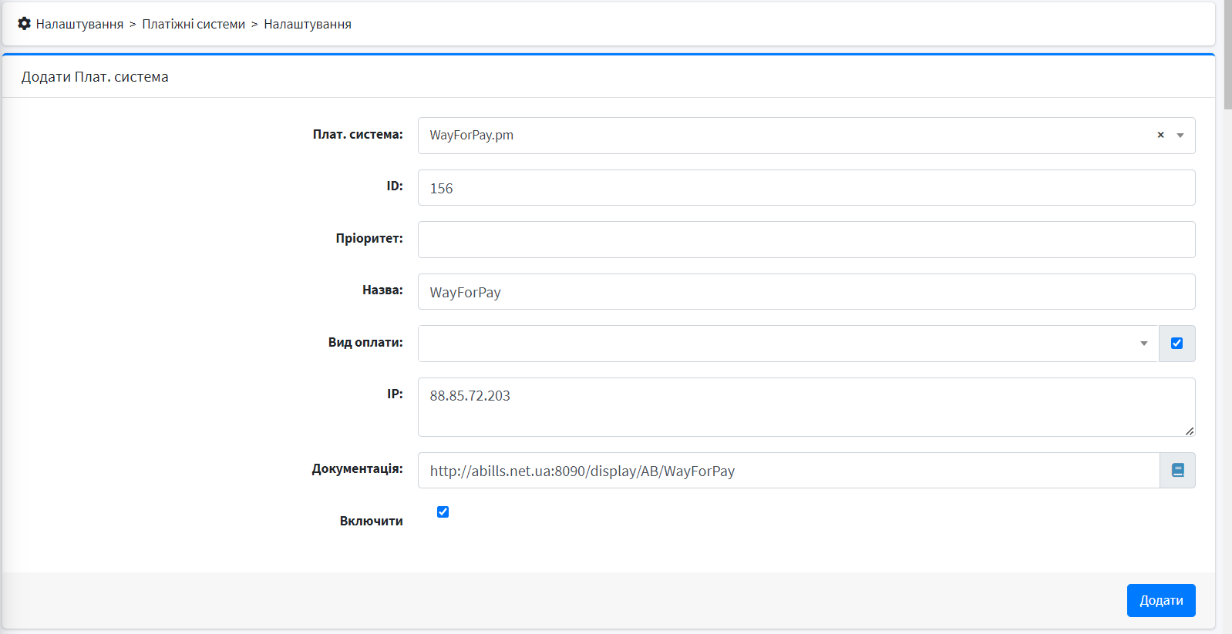Click the Назва: label
Image resolution: width=1232 pixels, height=634 pixels.
click(x=382, y=290)
